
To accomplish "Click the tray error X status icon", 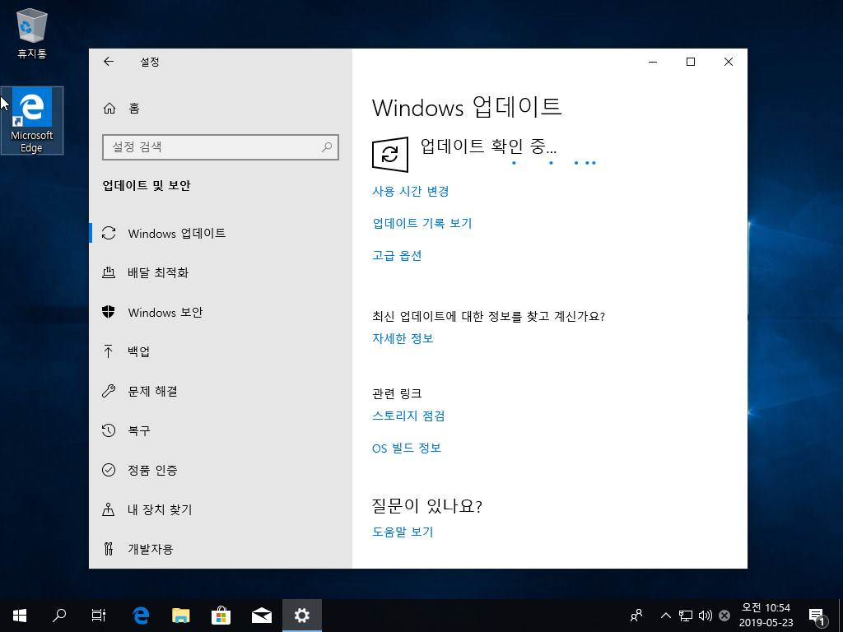I will click(724, 616).
